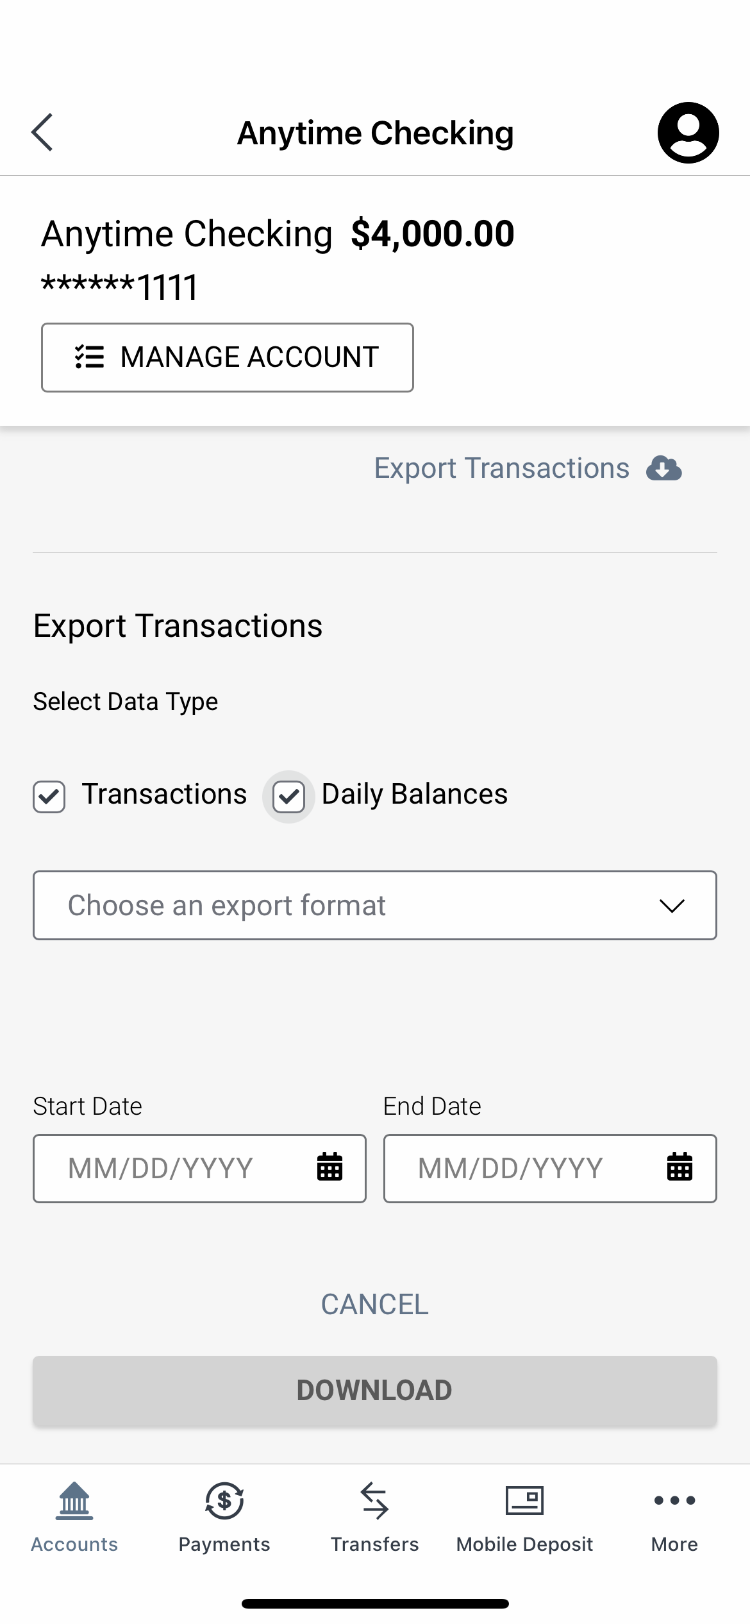Screen dimensions: 750x1624
Task: Focus the Start Date input field
Action: tap(173, 1168)
